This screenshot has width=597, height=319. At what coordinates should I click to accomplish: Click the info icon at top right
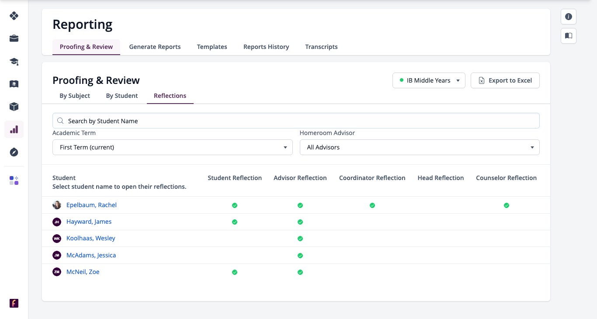tap(569, 17)
